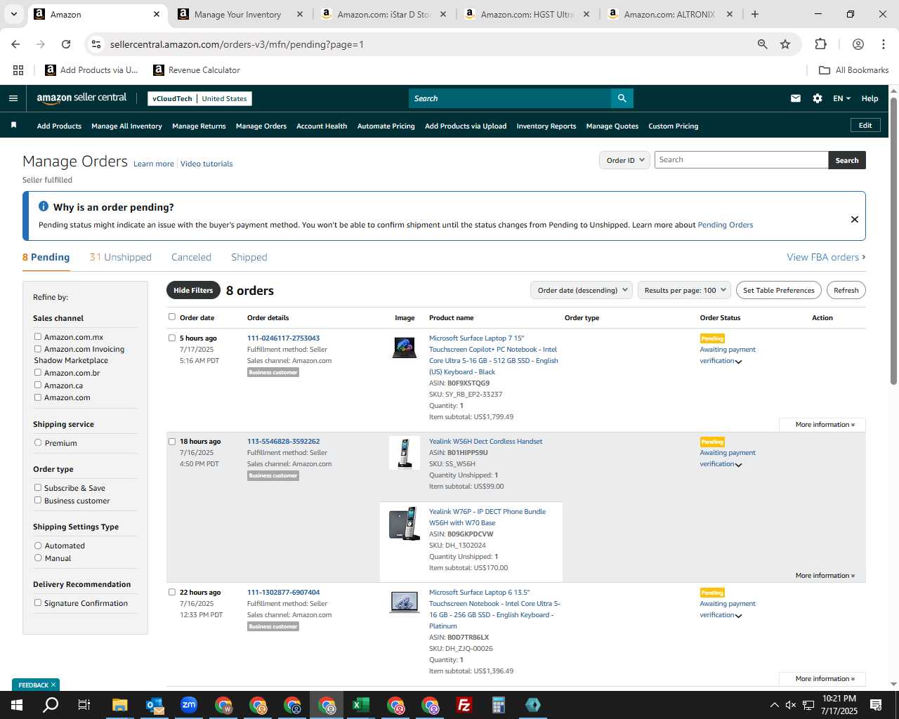The width and height of the screenshot is (899, 719).
Task: Open Excel from the taskbar
Action: [x=360, y=705]
